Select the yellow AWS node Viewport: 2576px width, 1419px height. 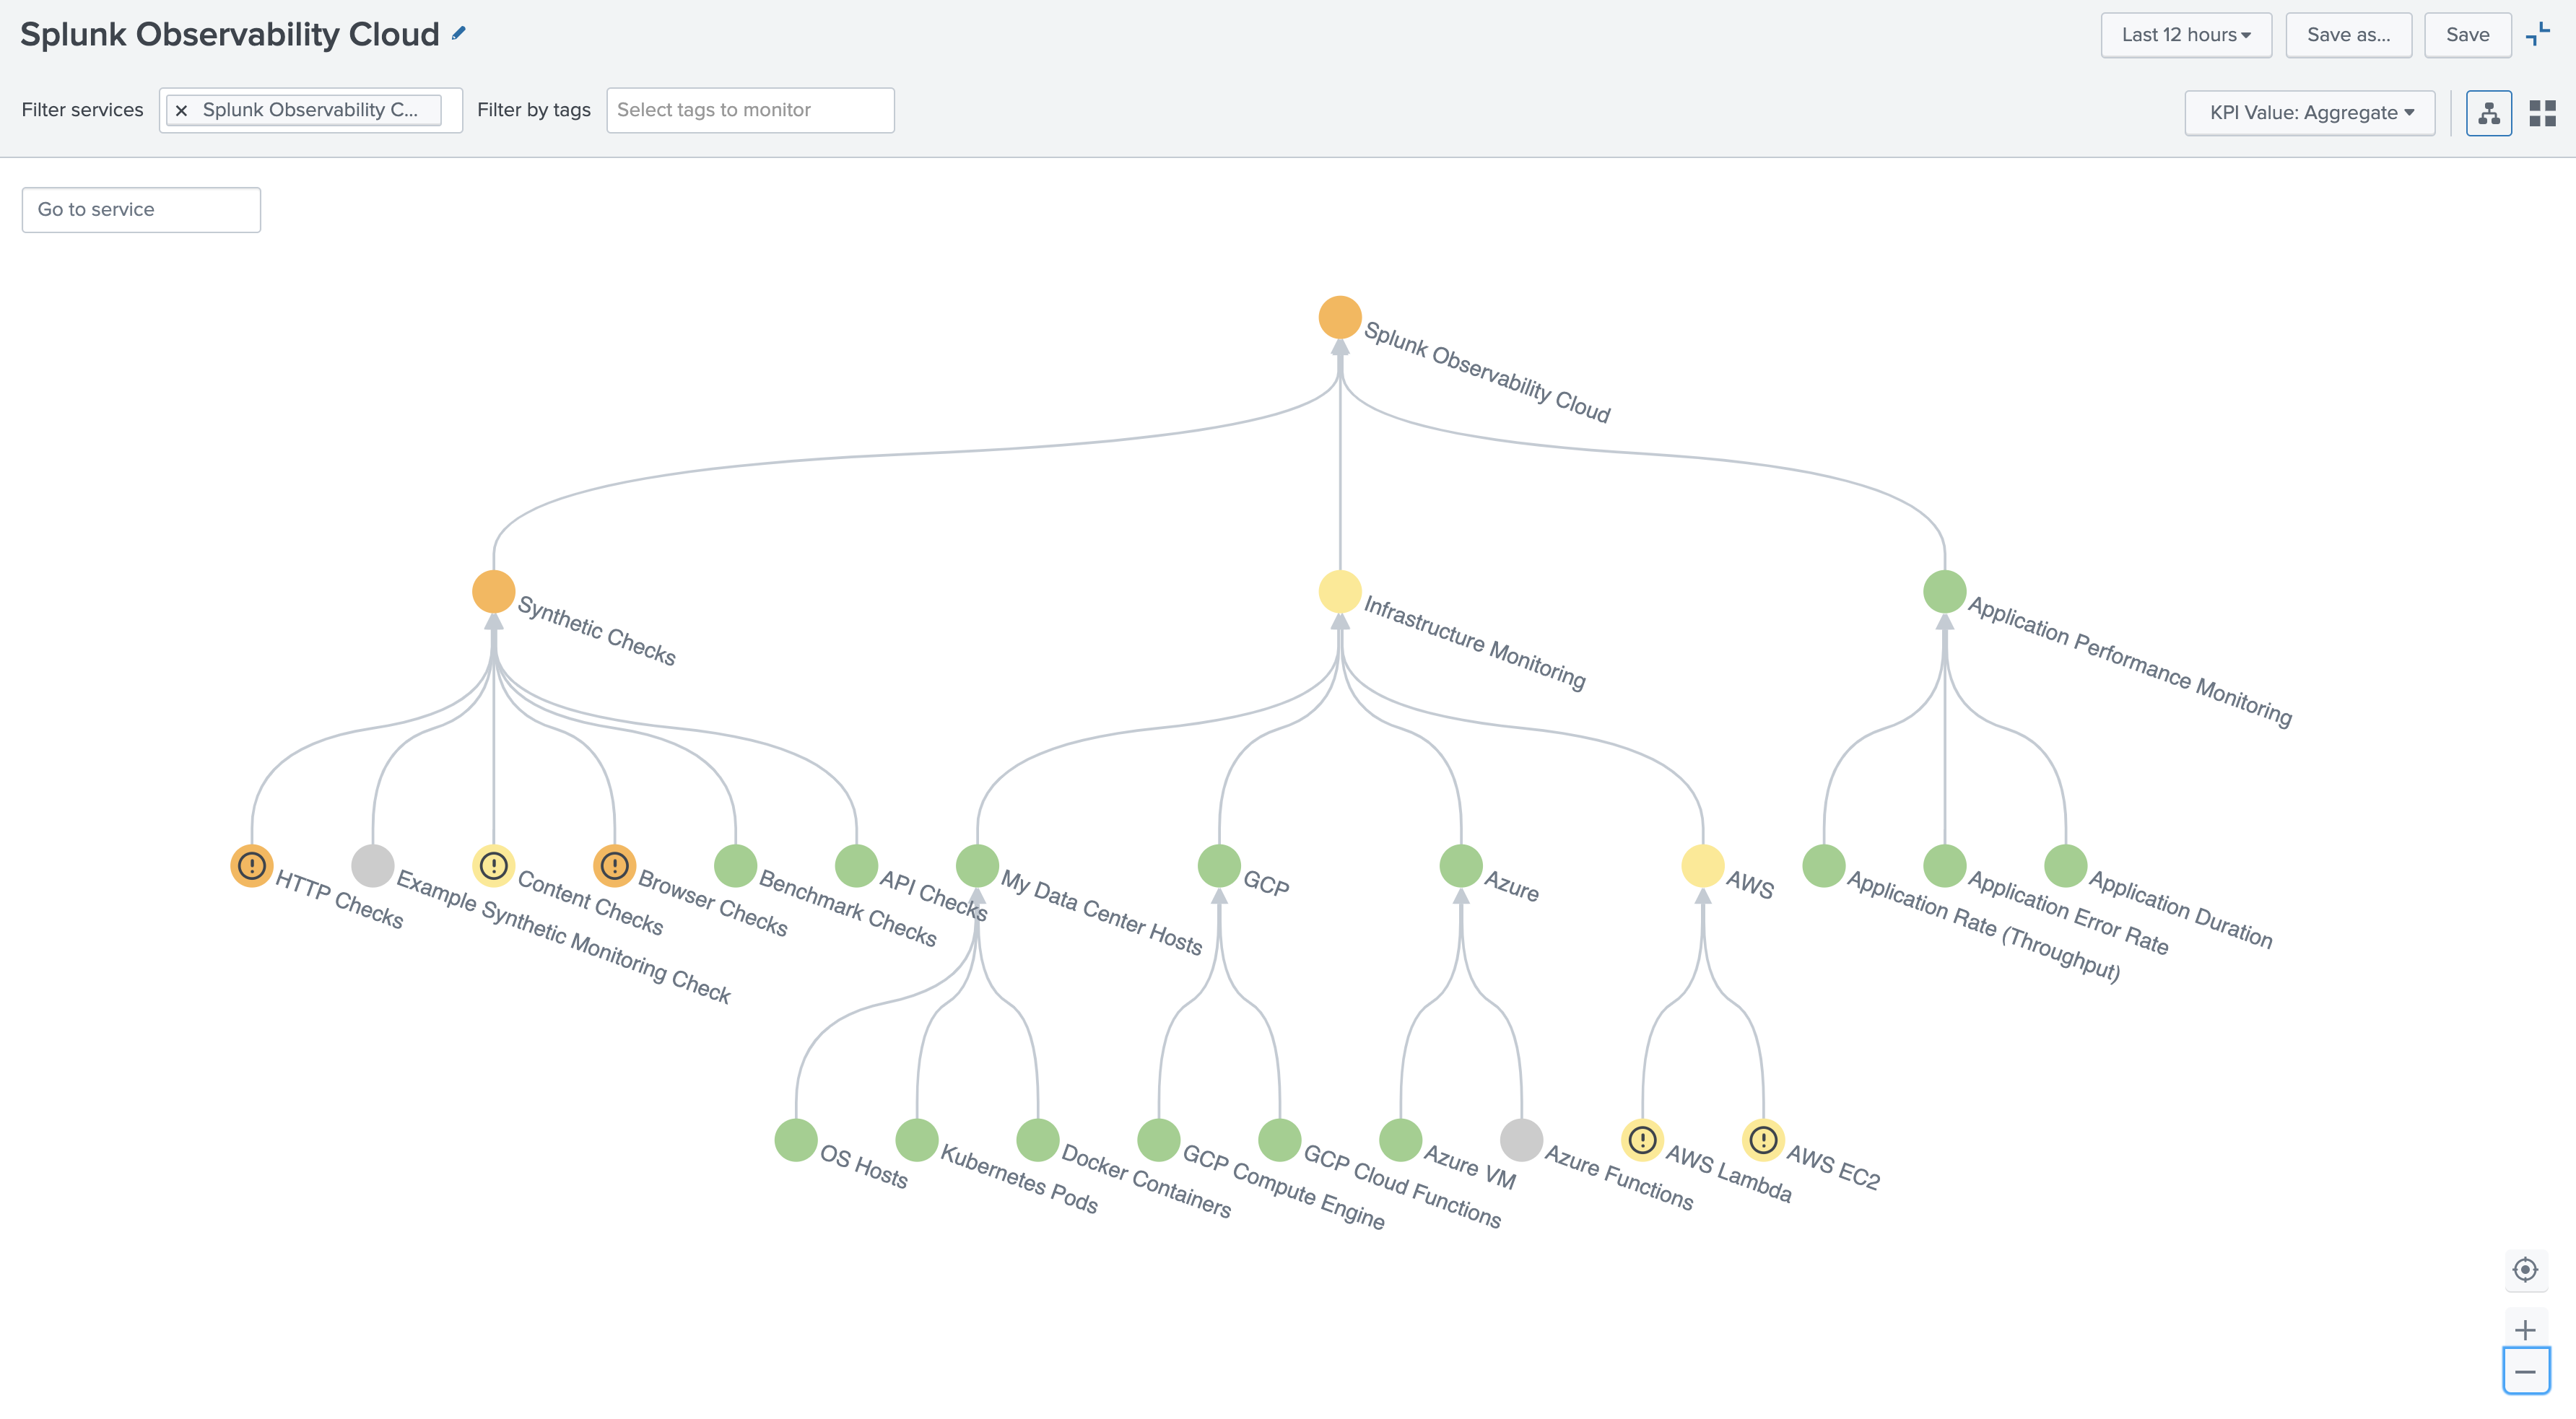[1703, 866]
